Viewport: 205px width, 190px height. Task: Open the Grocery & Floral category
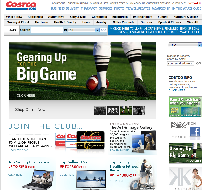point(18,22)
